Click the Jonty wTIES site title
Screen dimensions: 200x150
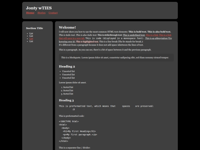39,8
